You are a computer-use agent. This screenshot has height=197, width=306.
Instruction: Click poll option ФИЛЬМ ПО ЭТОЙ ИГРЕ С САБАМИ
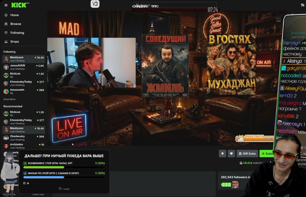[x=64, y=175]
